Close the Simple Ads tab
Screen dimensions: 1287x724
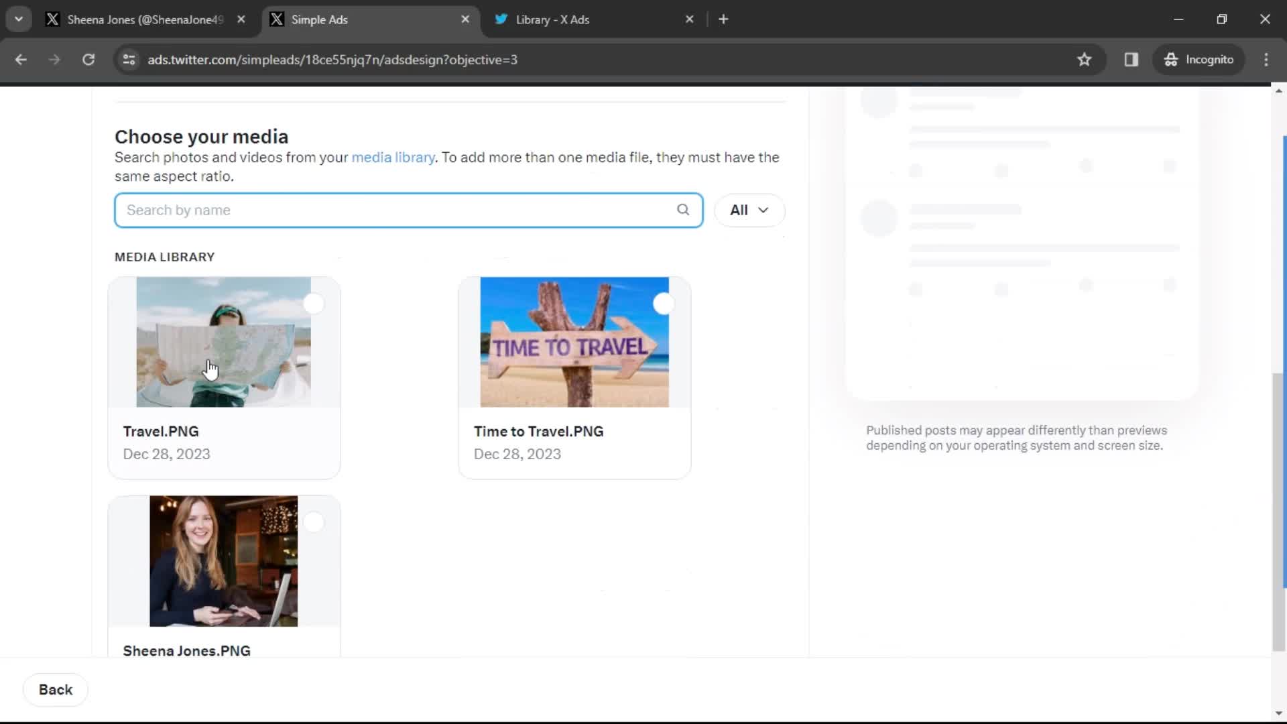coord(465,19)
